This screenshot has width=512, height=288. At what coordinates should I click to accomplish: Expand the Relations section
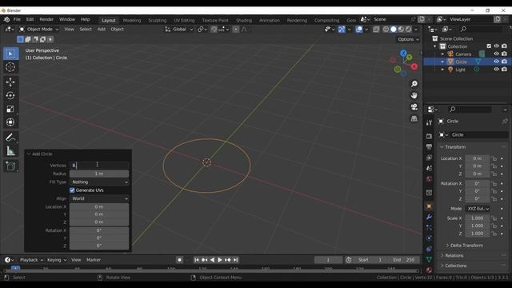pyautogui.click(x=454, y=256)
